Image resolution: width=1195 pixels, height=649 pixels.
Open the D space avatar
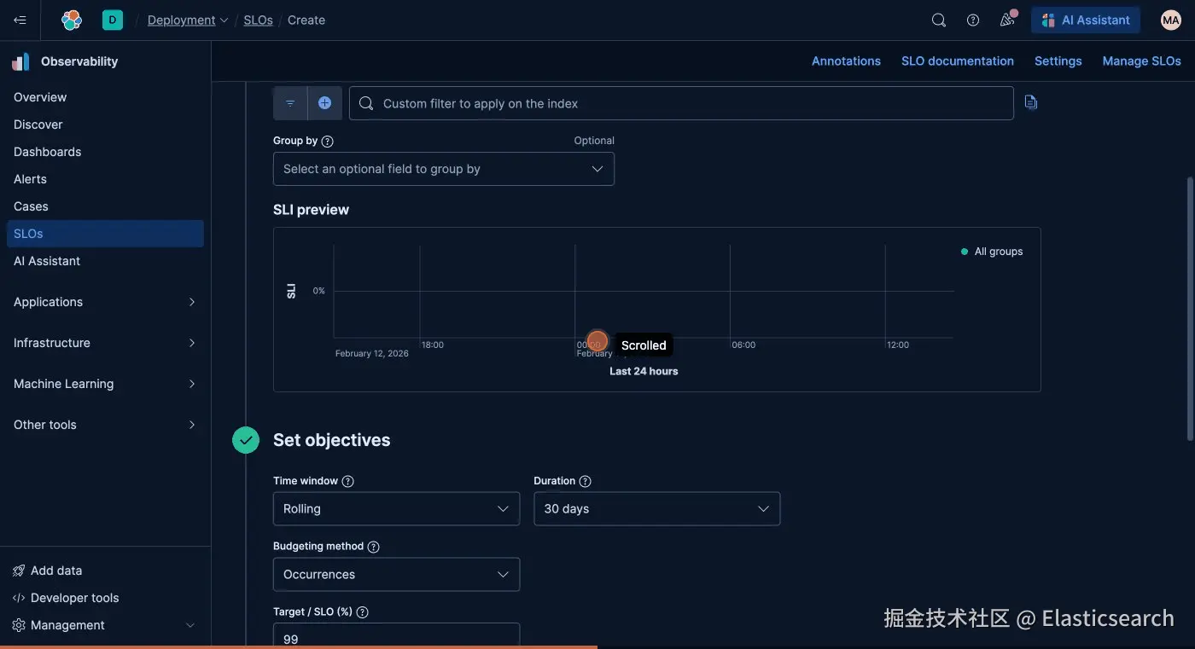click(113, 20)
